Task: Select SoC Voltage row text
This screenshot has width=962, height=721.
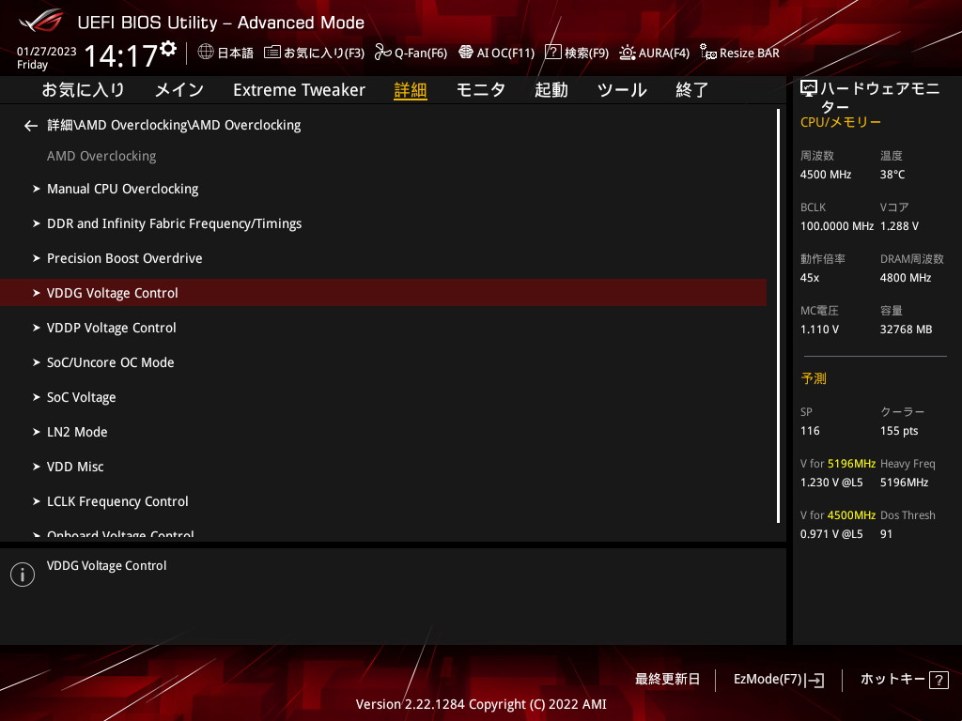Action: [x=82, y=397]
